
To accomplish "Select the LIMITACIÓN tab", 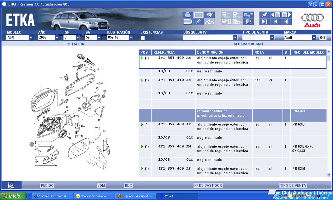I will pyautogui.click(x=74, y=44).
